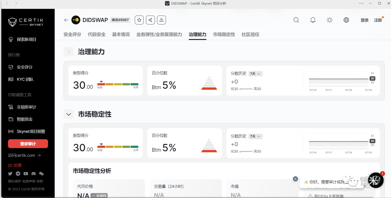Image resolution: width=391 pixels, height=198 pixels.
Task: Open KYC 团队 sidebar item
Action: [x=21, y=79]
